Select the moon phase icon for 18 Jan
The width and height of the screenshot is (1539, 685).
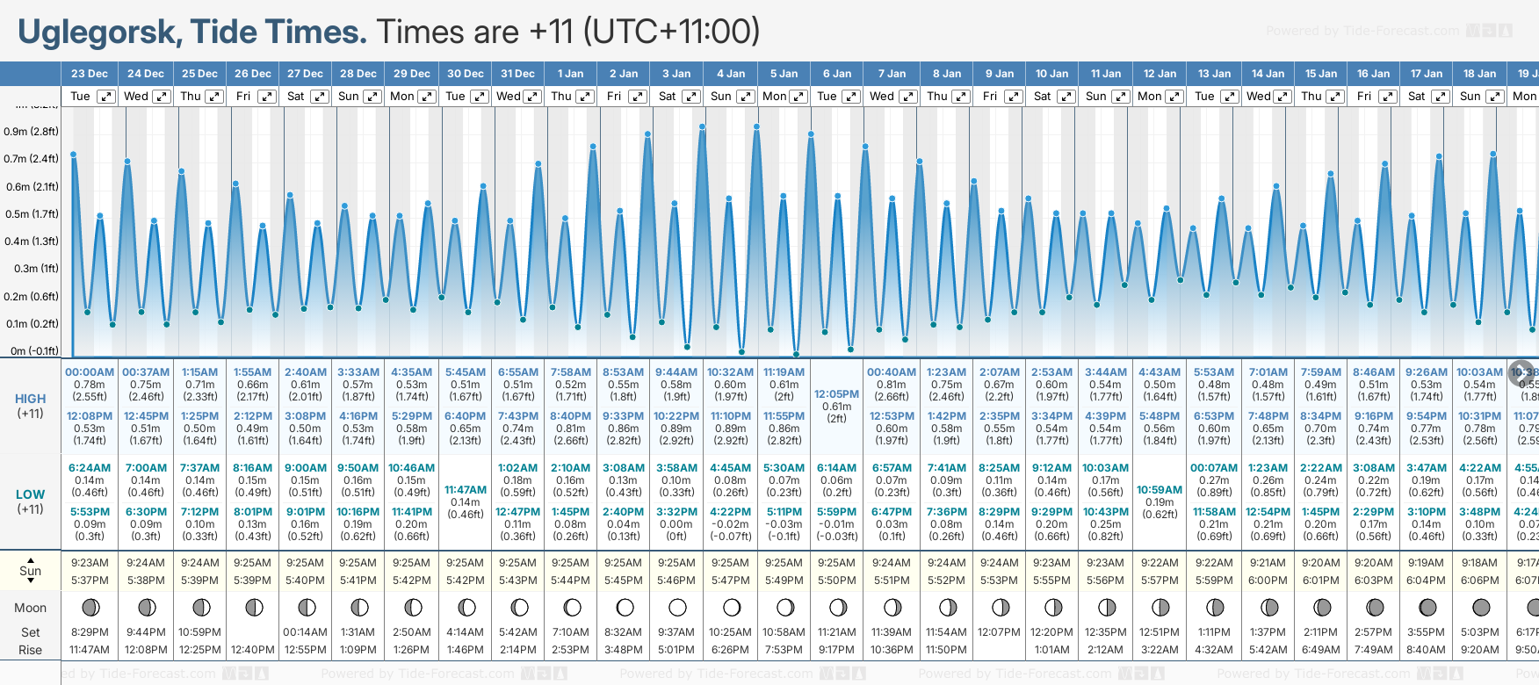click(1480, 607)
